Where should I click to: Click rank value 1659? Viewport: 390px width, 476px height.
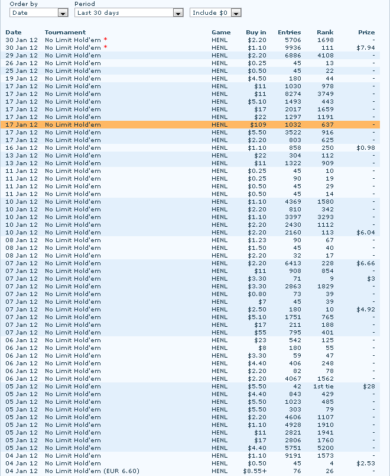(326, 110)
